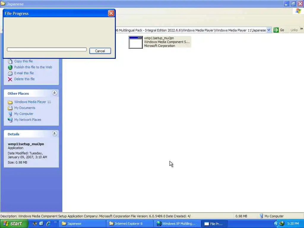Switch to Windows XP Multiling taskbar button
The height and width of the screenshot is (228, 304).
(x=177, y=224)
